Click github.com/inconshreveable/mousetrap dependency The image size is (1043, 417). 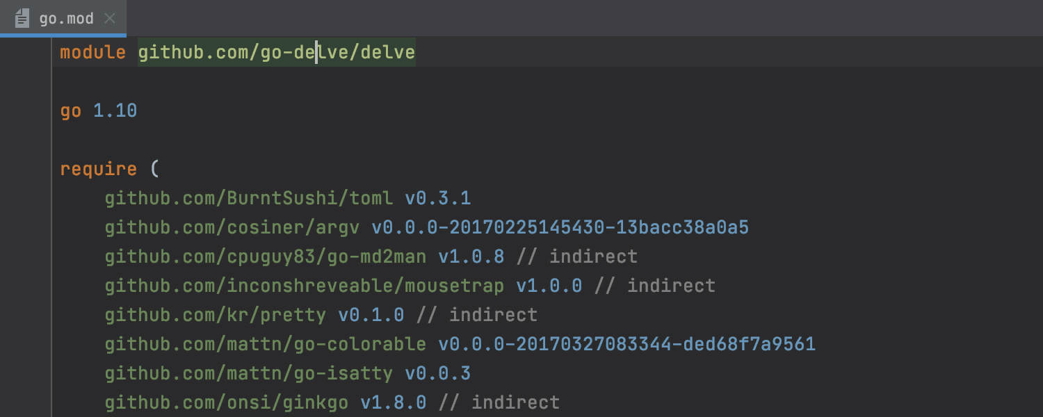tap(305, 286)
